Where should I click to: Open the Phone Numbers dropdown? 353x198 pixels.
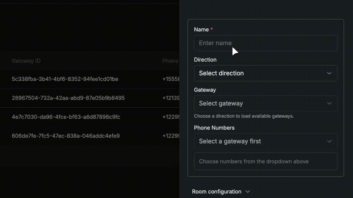click(265, 141)
